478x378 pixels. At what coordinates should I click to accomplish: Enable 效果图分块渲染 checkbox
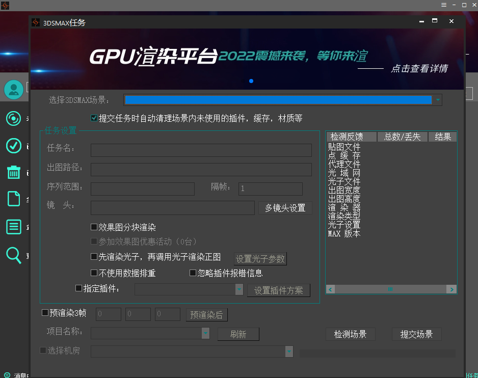click(94, 227)
